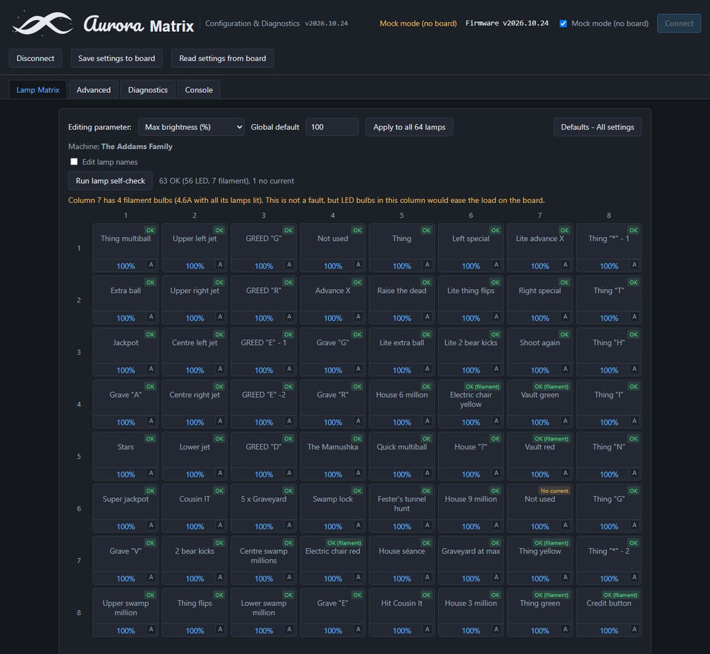The image size is (710, 654).
Task: Click the Aurora Matrix wave logo
Action: (x=42, y=24)
